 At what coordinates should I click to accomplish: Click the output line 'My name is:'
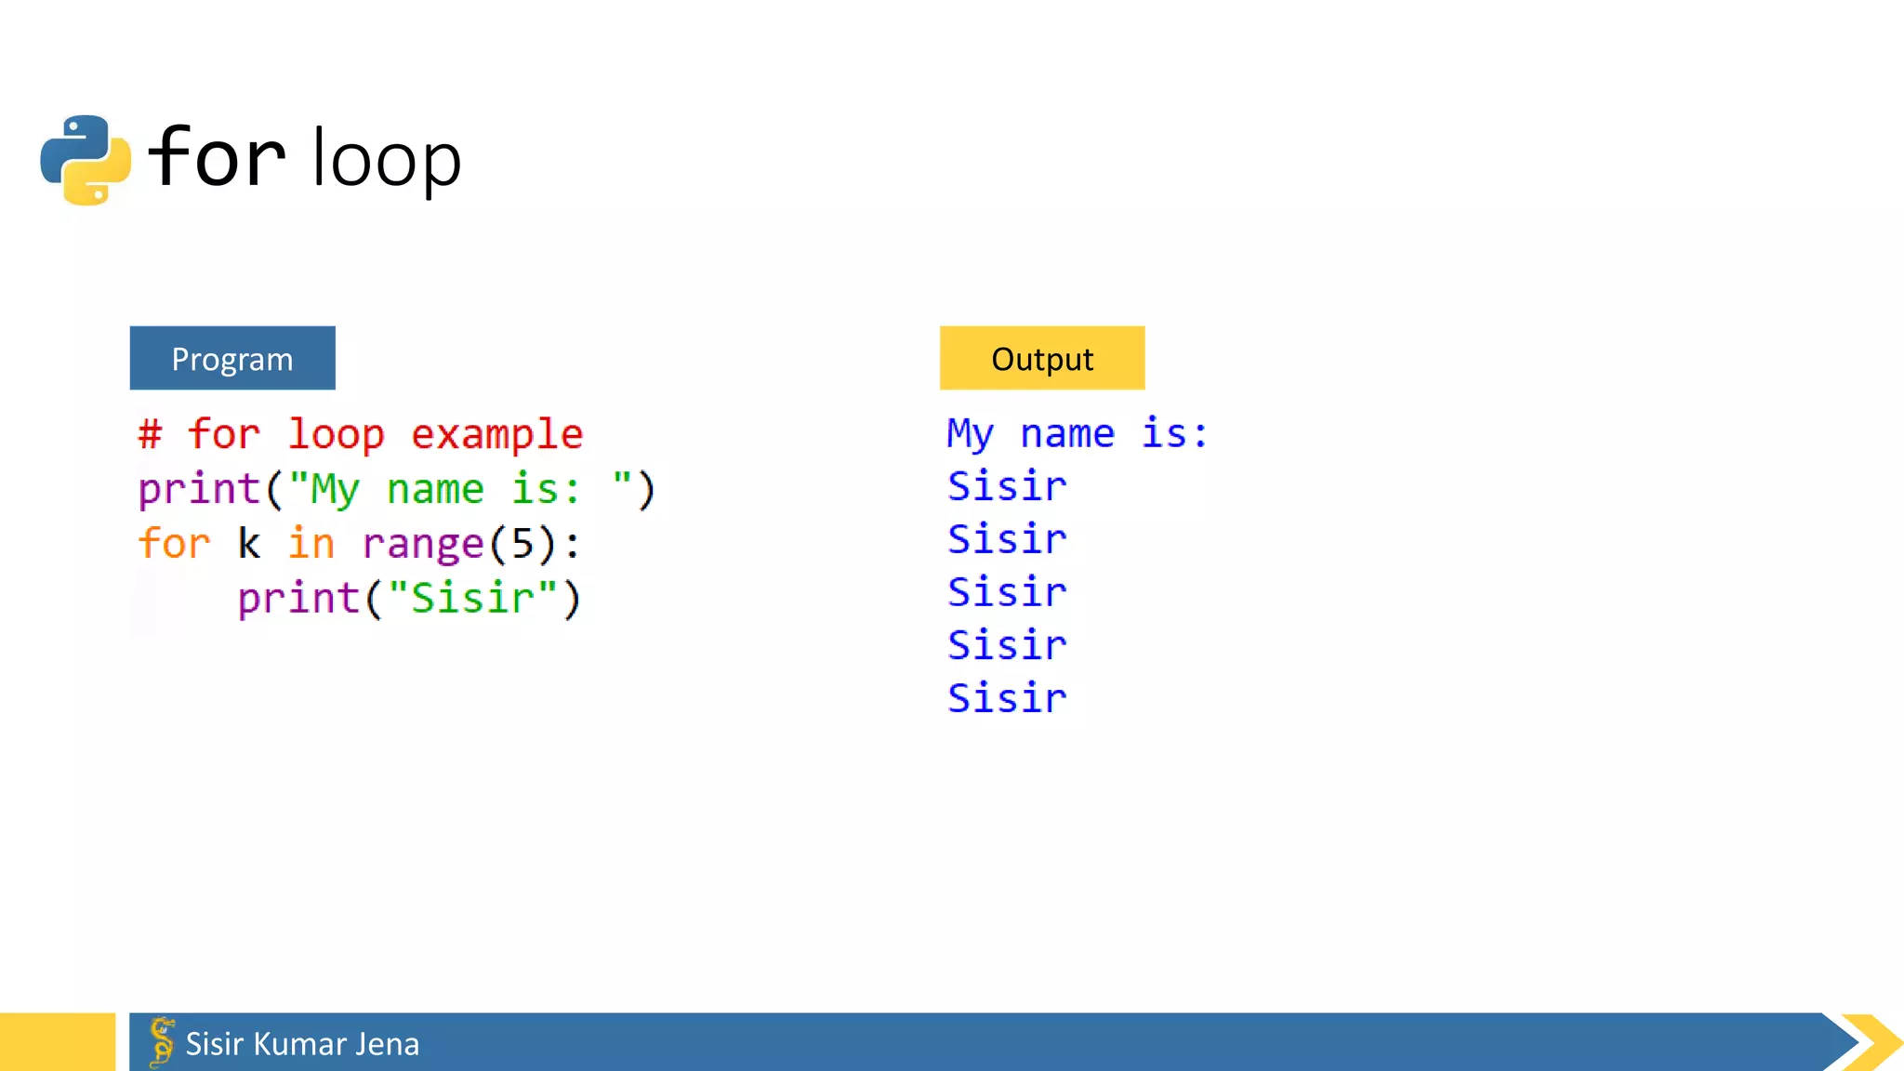[x=1078, y=433]
